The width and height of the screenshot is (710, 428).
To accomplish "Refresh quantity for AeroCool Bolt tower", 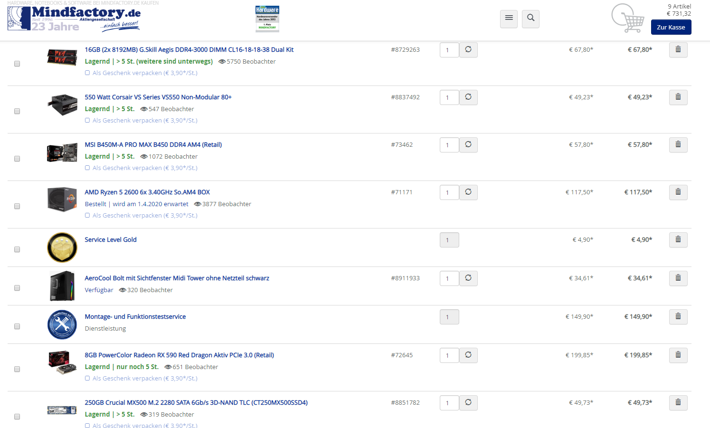I will [x=468, y=278].
